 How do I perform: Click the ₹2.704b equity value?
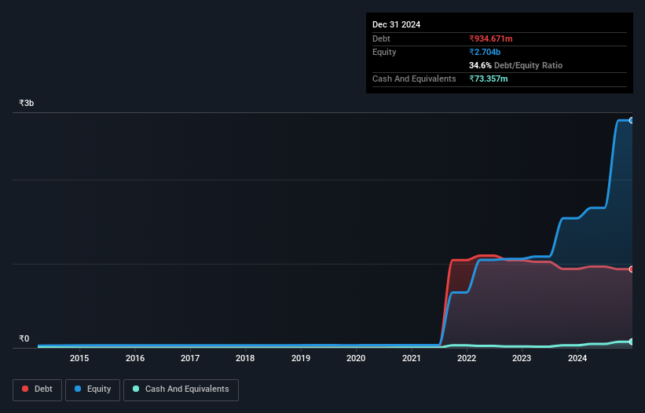coord(485,52)
